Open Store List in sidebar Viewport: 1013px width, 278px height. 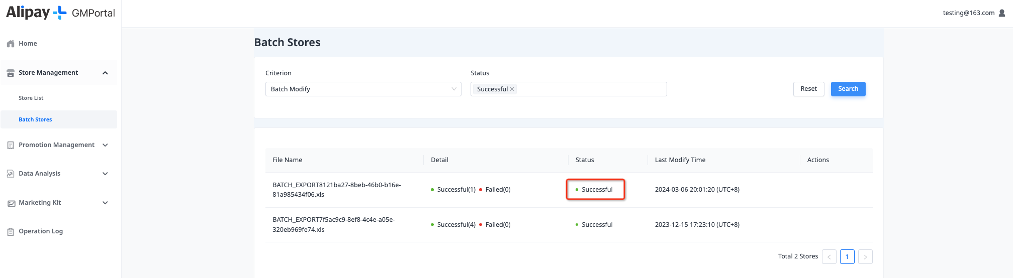31,98
